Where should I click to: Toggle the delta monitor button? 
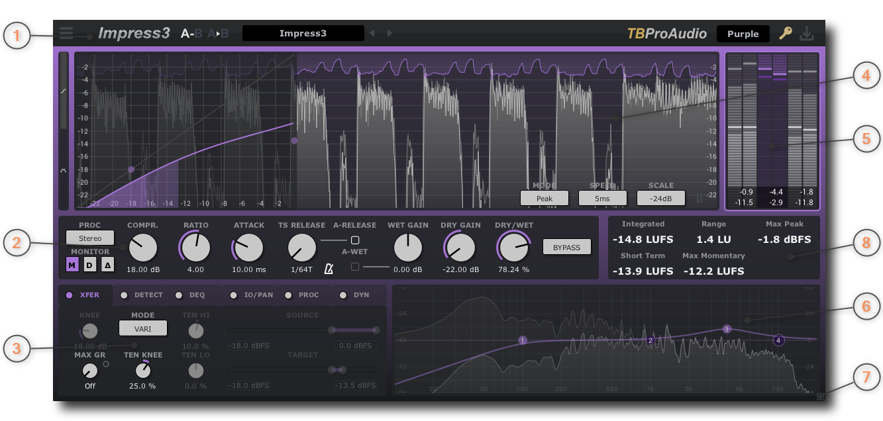107,265
